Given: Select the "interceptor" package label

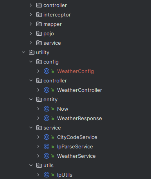Looking at the screenshot, I should point(57,15).
